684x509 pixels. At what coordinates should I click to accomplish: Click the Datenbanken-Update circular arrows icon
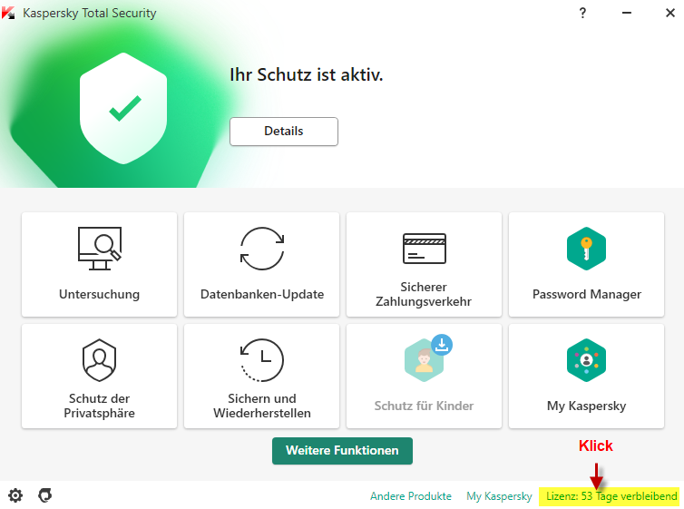262,249
